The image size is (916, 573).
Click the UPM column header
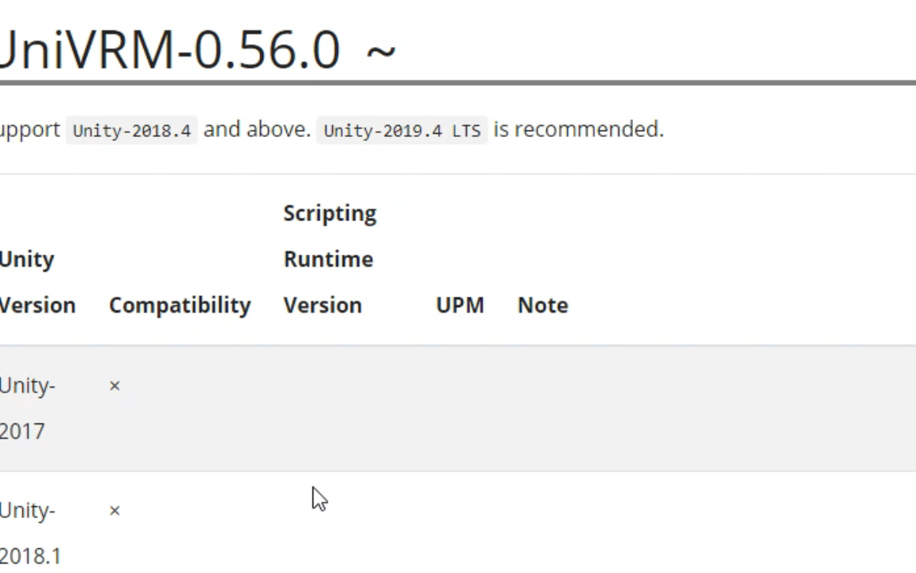[460, 306]
